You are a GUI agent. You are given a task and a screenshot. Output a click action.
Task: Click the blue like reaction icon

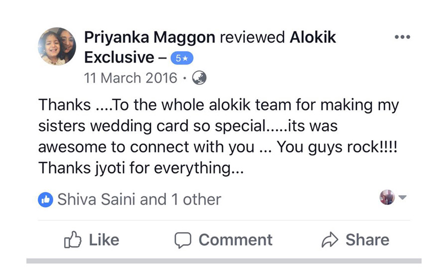(45, 199)
